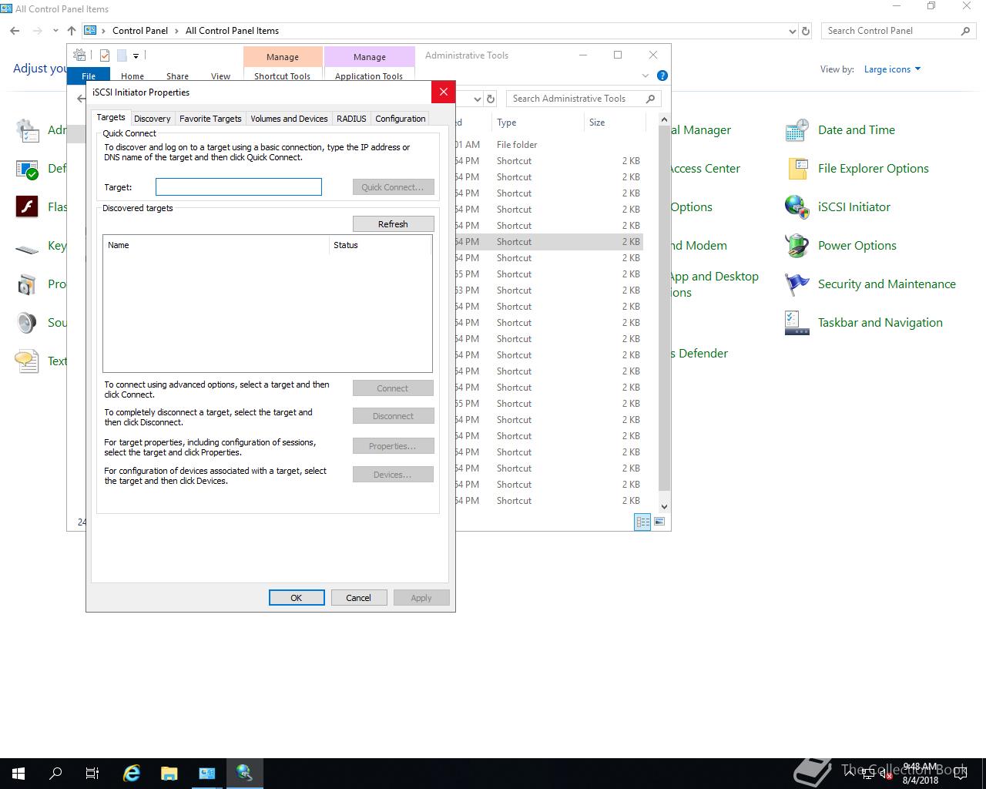Image resolution: width=986 pixels, height=789 pixels.
Task: Click the Text to Speech icon in Control Panel
Action: pyautogui.click(x=27, y=361)
